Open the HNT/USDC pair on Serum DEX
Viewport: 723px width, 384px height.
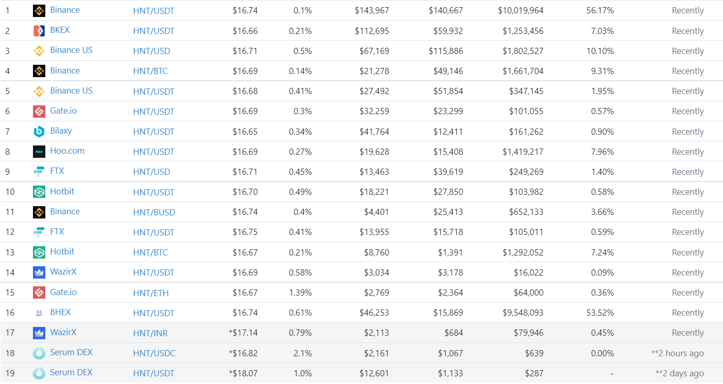pyautogui.click(x=154, y=353)
